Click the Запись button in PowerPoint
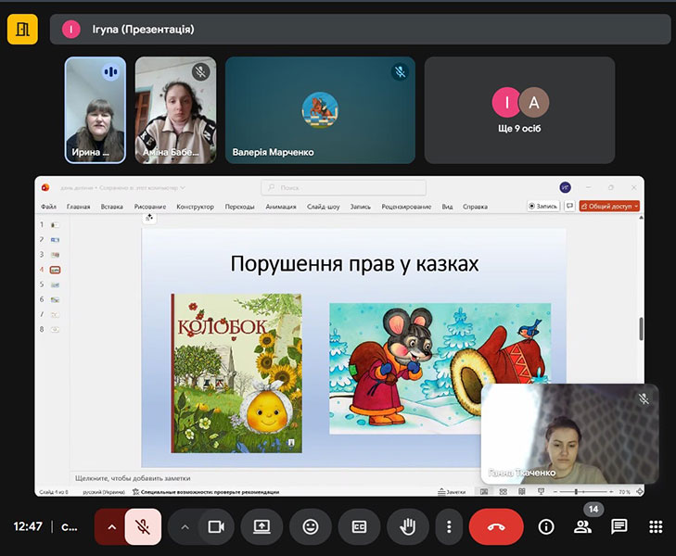The image size is (676, 556). click(543, 207)
